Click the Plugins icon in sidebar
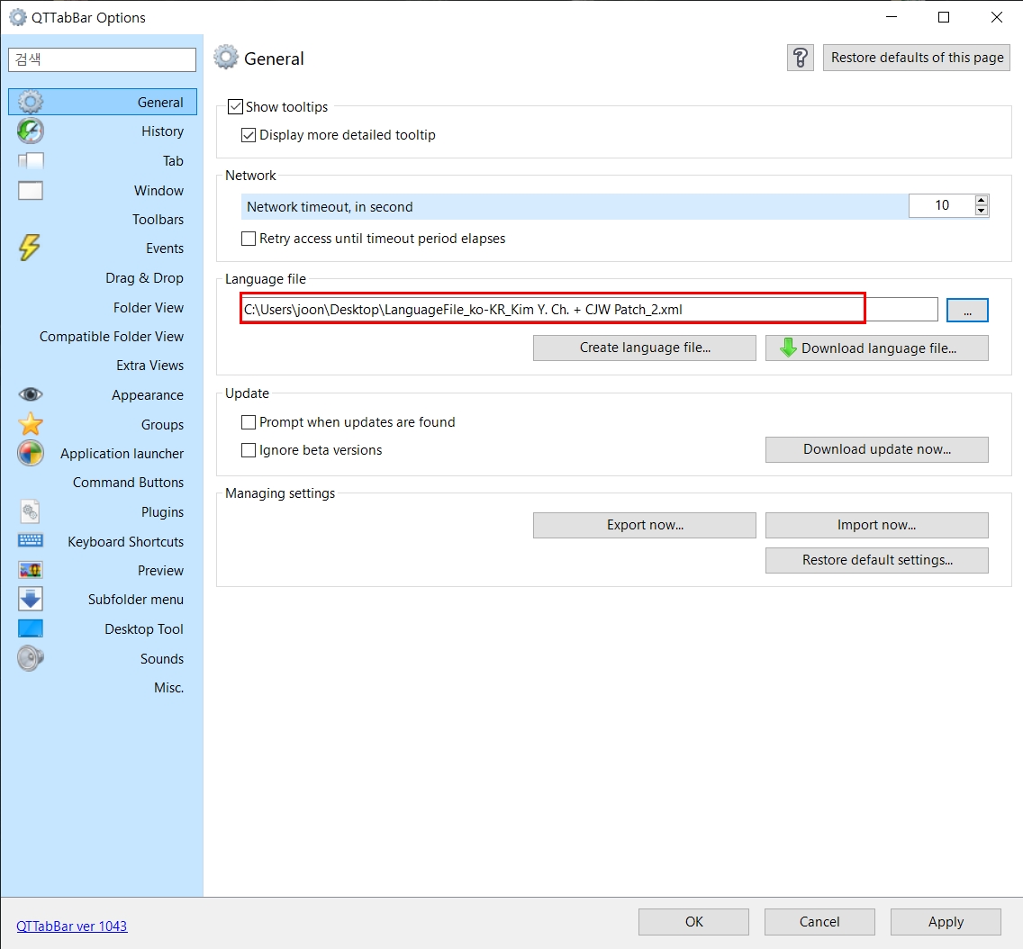 click(x=30, y=512)
